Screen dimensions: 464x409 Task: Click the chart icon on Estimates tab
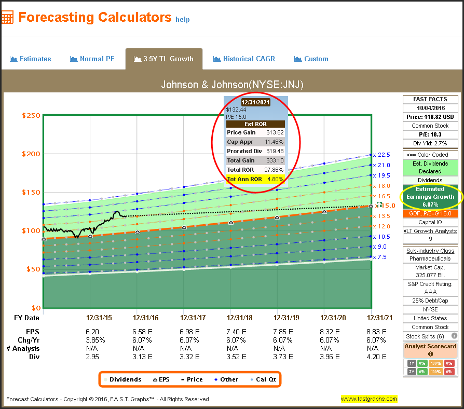(x=13, y=59)
